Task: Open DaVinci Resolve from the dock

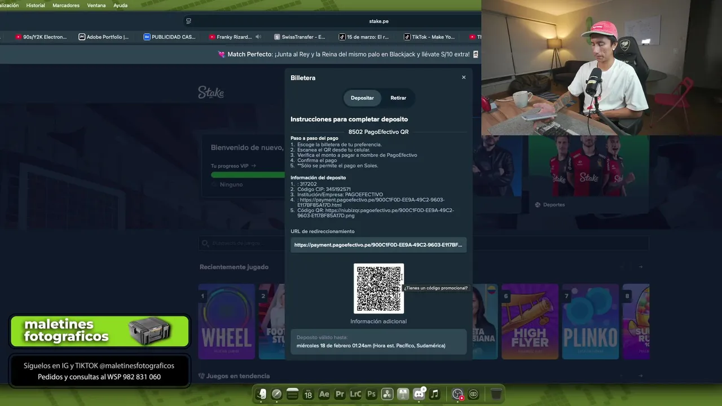Action: (387, 394)
